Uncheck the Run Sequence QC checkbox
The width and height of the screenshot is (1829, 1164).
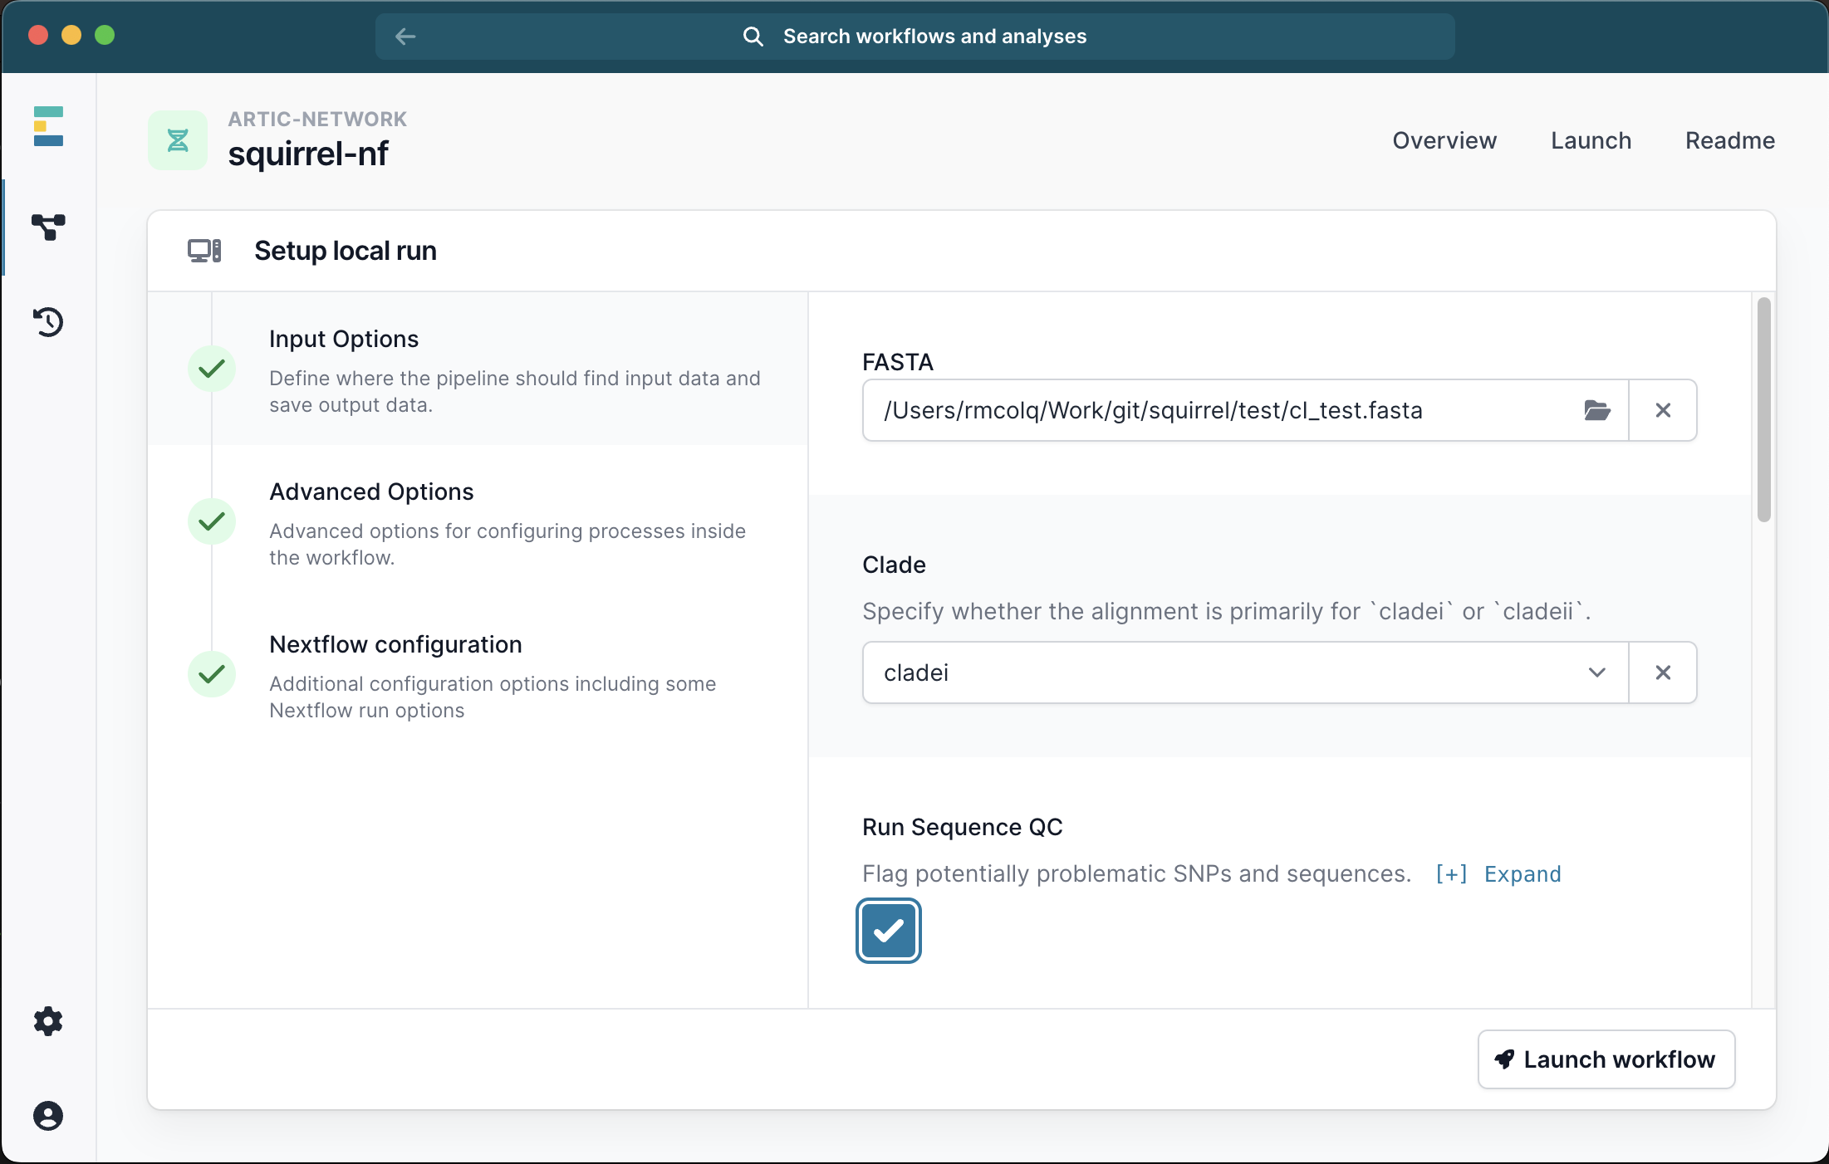tap(889, 931)
